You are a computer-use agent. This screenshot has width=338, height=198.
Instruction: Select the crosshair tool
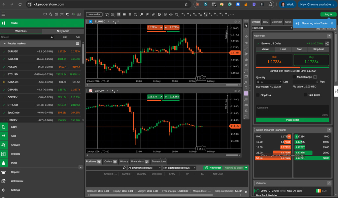click(x=246, y=31)
